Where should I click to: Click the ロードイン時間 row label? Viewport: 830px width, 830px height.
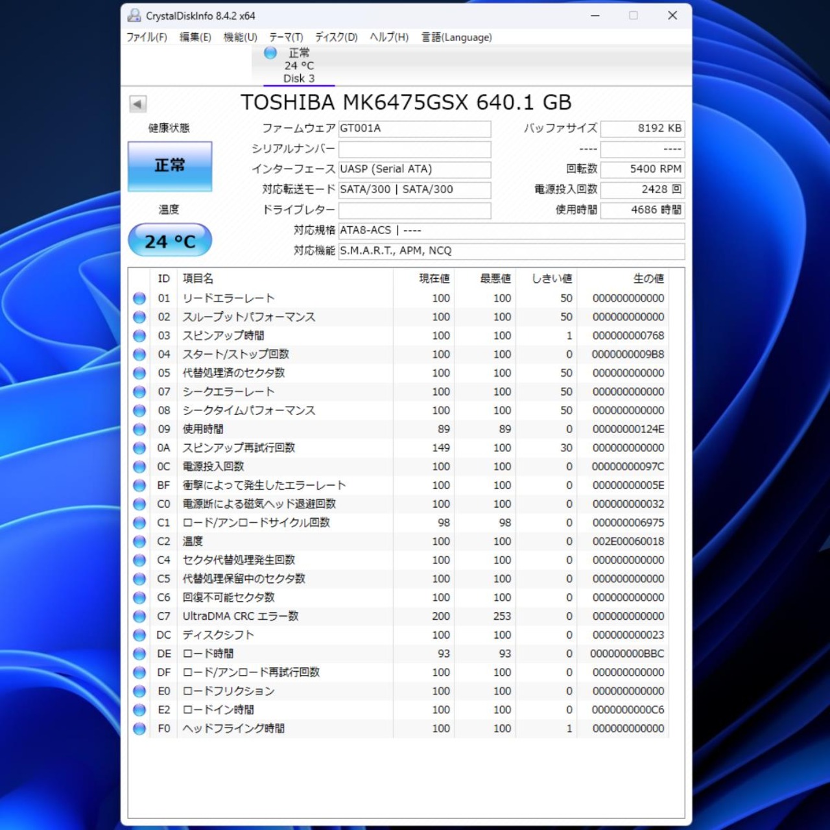218,710
